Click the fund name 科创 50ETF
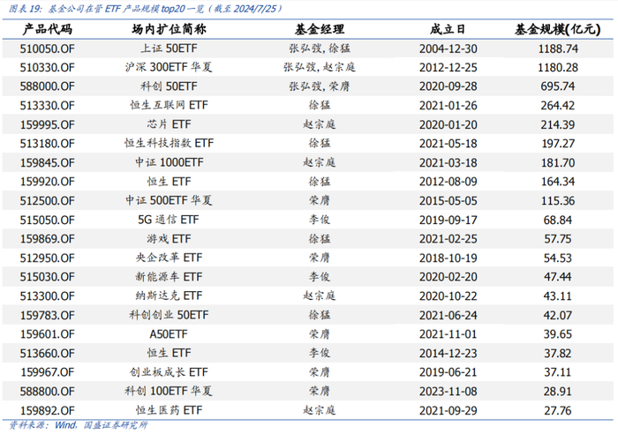This screenshot has height=434, width=618. 170,86
